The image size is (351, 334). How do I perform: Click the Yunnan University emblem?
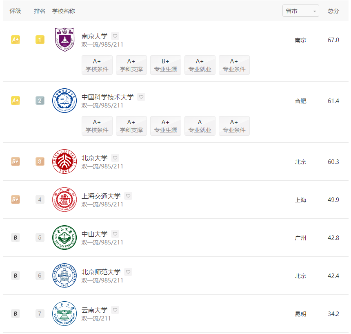click(x=64, y=314)
